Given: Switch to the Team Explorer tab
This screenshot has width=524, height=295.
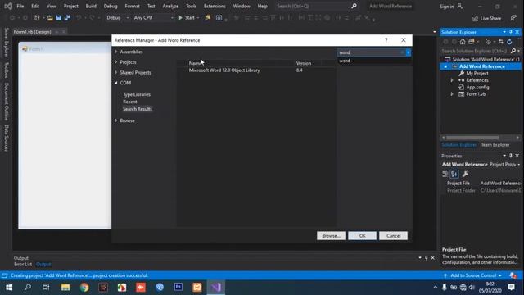Looking at the screenshot, I should coord(495,145).
